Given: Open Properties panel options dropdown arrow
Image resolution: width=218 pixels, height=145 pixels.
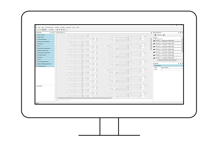Looking at the screenshot, I should point(179,63).
